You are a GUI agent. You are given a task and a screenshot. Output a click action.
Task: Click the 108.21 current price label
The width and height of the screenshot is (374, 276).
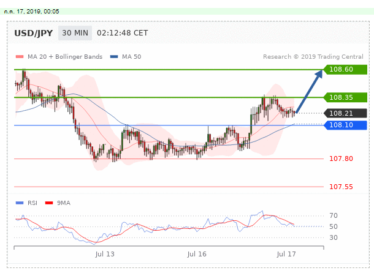pos(345,113)
